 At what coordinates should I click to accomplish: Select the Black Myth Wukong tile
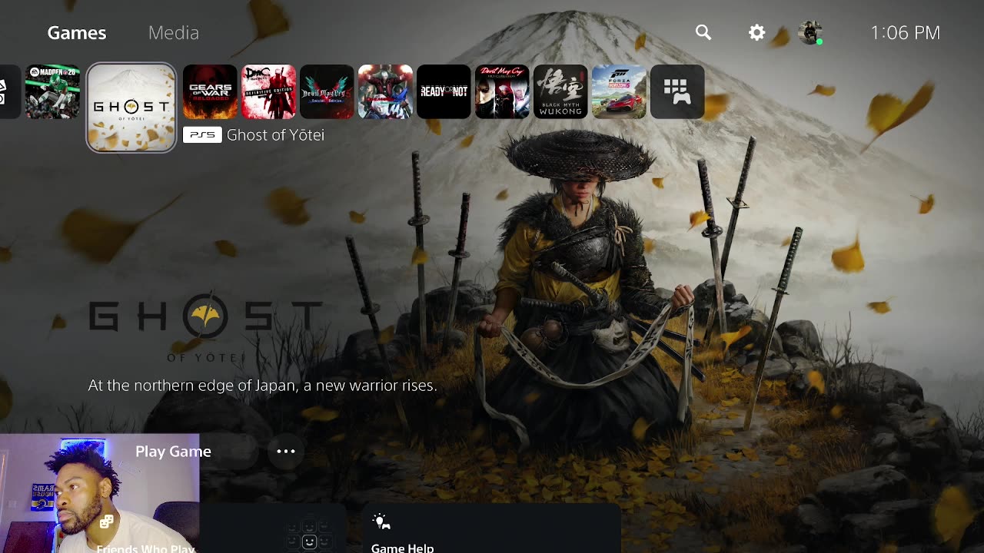click(x=561, y=92)
